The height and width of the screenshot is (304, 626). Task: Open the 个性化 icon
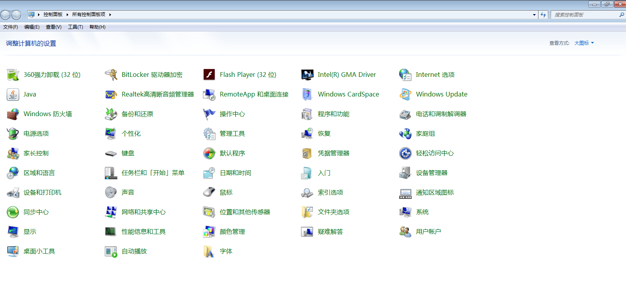pyautogui.click(x=111, y=133)
